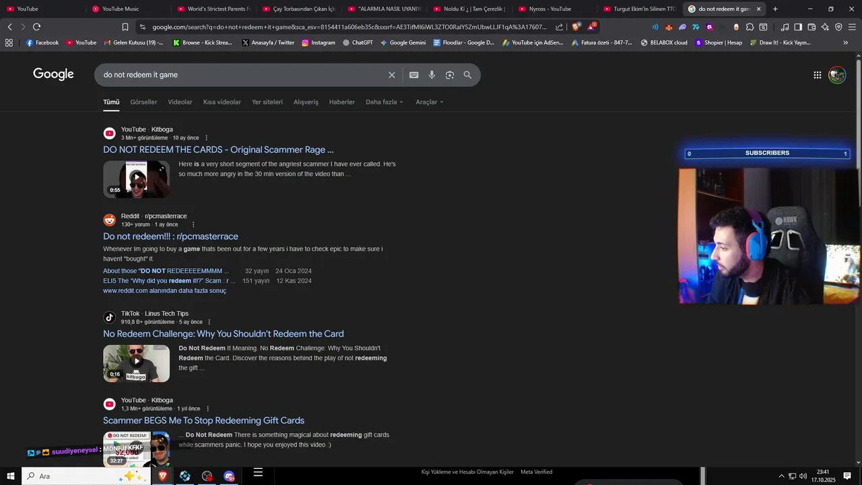Click inside the Google search field
Screen dimensions: 862x485
[242, 75]
